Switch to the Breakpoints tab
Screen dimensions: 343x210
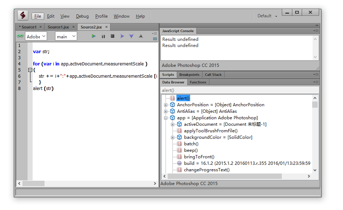point(189,75)
